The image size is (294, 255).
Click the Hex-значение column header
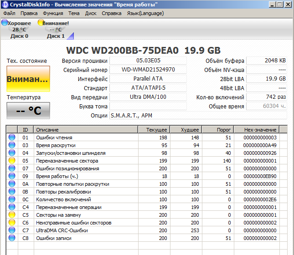pyautogui.click(x=257, y=130)
